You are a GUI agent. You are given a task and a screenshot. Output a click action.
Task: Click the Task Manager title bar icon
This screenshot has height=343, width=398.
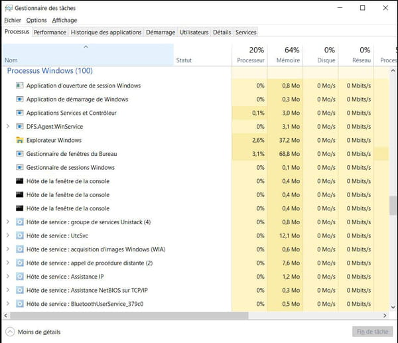pos(9,8)
